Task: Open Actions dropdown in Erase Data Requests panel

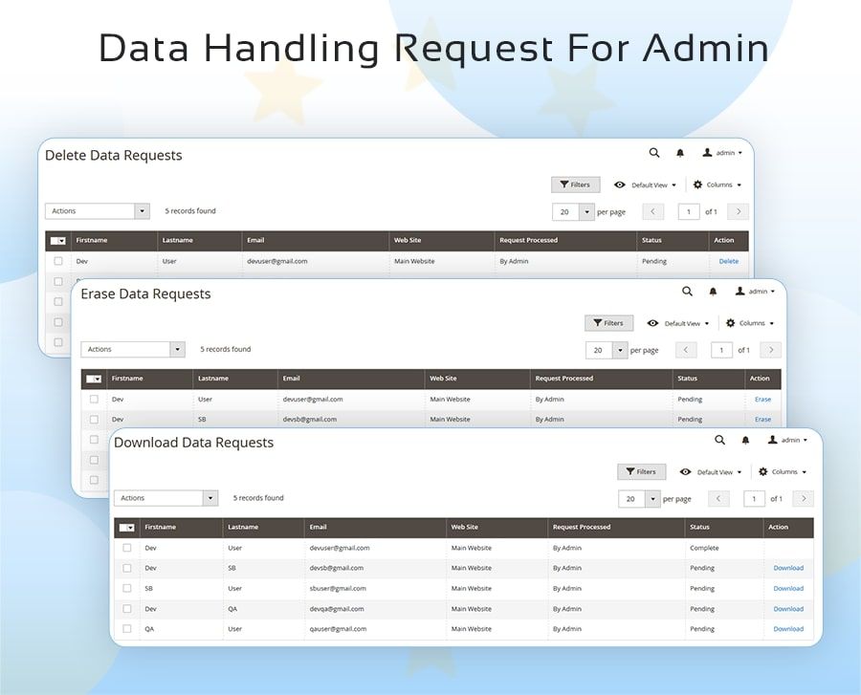Action: click(133, 350)
